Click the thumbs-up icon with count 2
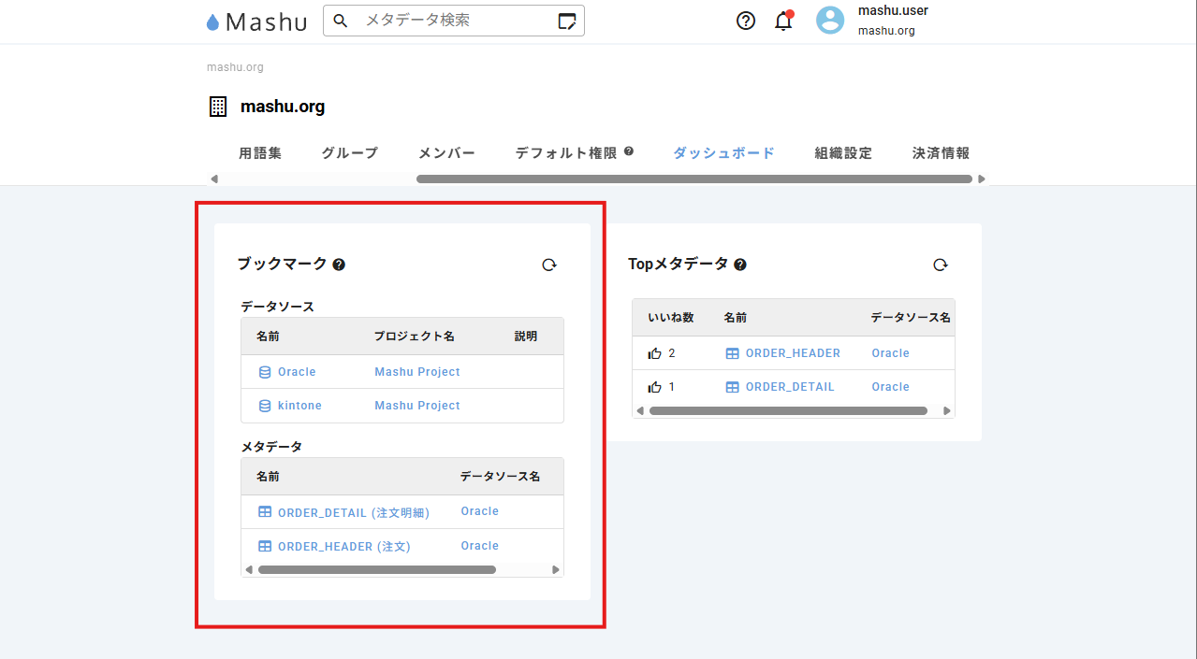Viewport: 1197px width, 659px height. [655, 353]
